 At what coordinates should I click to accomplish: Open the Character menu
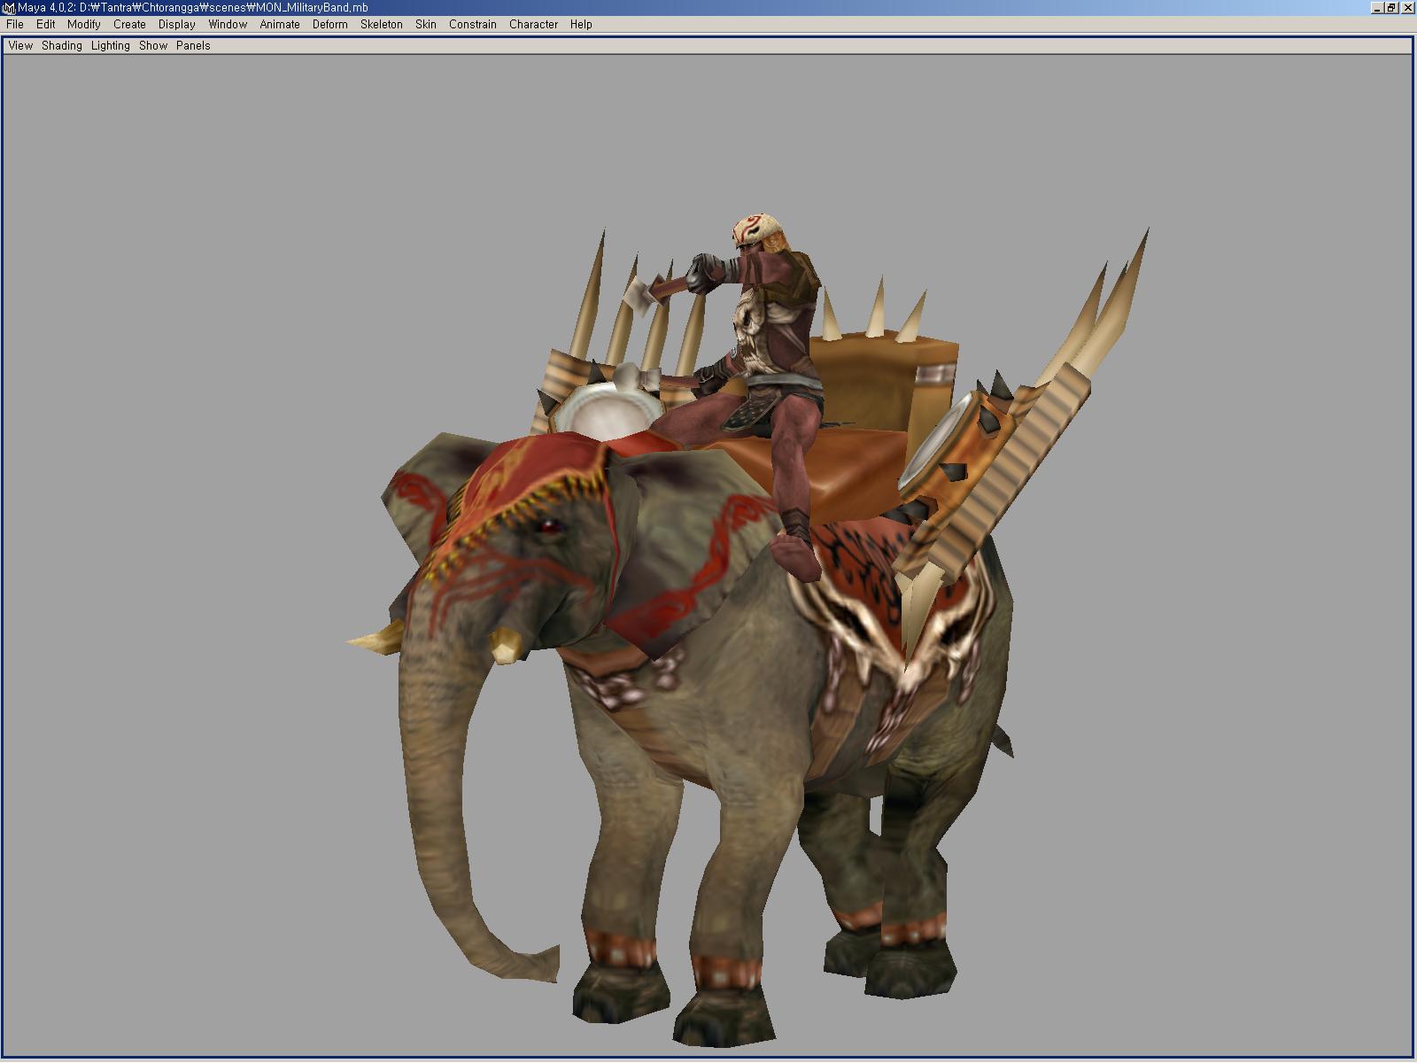tap(533, 25)
